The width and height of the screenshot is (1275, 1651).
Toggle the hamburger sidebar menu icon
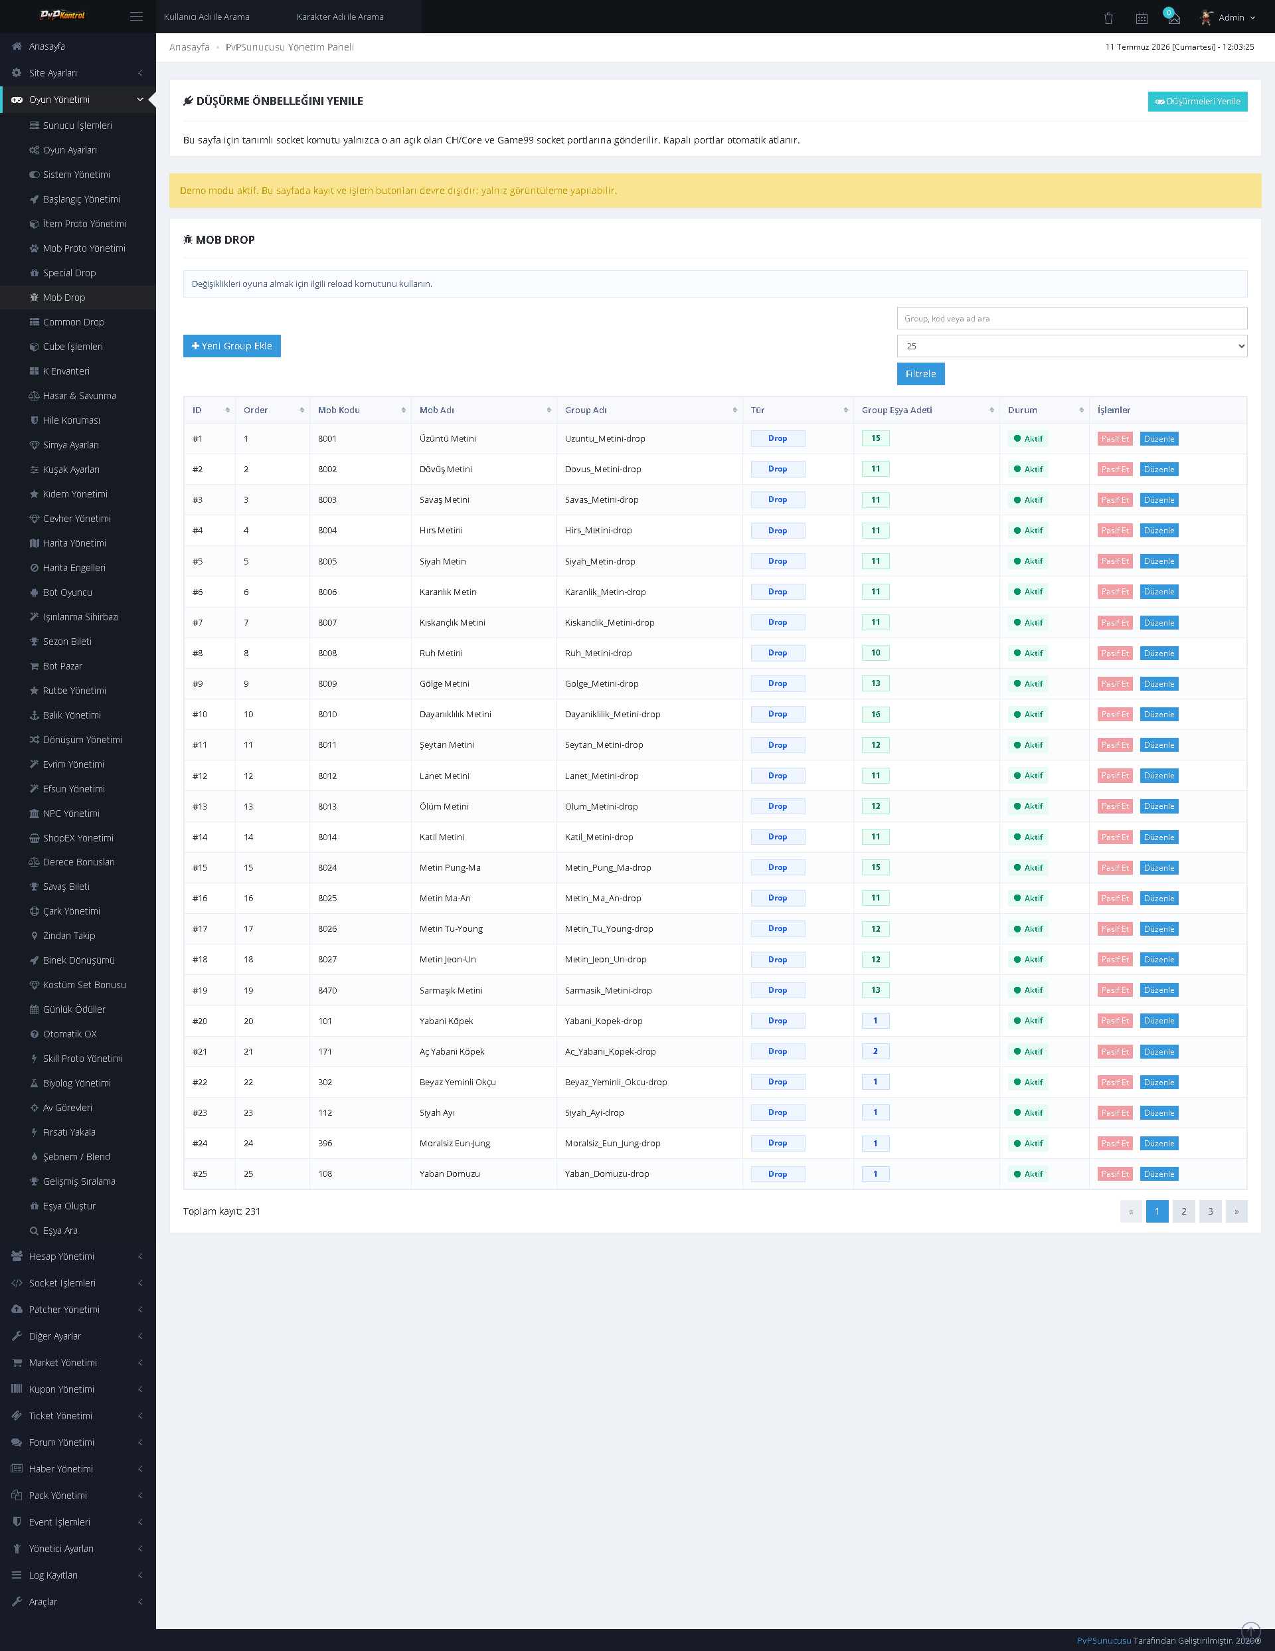point(136,17)
